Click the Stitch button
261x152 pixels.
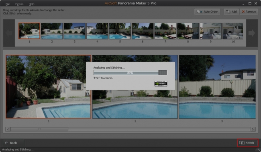[x=247, y=143]
